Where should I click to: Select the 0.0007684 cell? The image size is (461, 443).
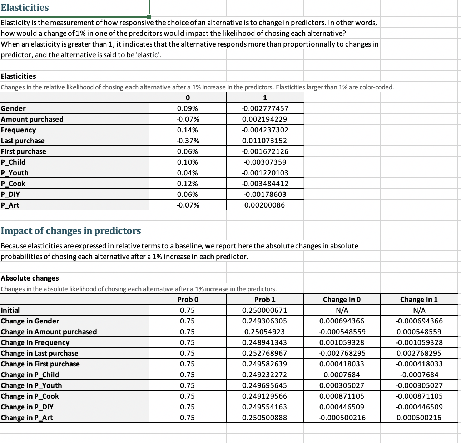tap(342, 375)
